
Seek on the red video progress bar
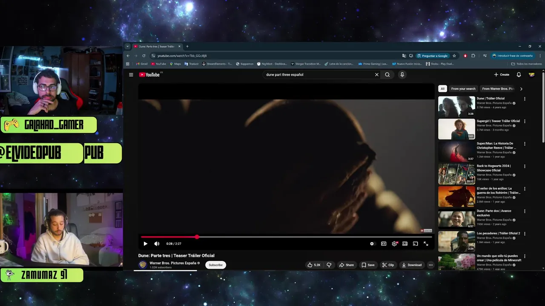(286, 237)
